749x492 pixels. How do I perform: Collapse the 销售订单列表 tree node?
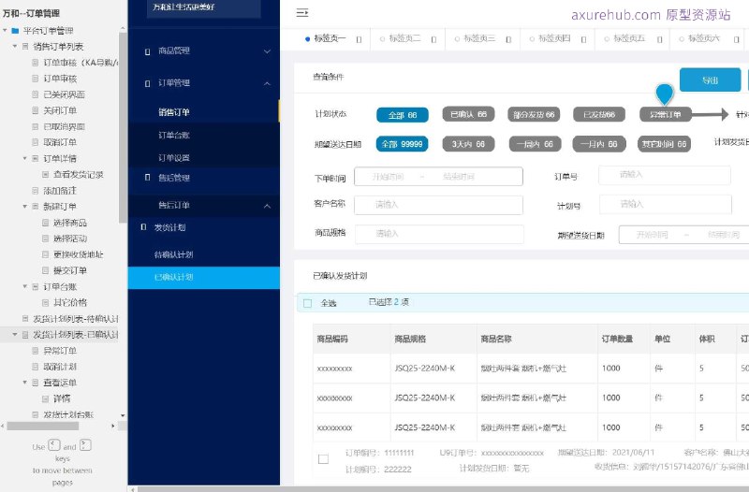tap(15, 46)
